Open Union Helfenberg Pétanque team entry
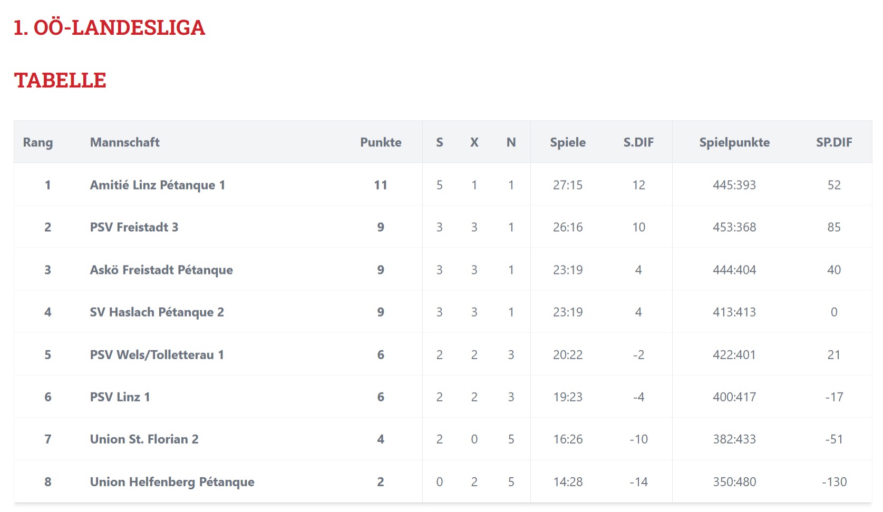This screenshot has width=883, height=512. [172, 481]
